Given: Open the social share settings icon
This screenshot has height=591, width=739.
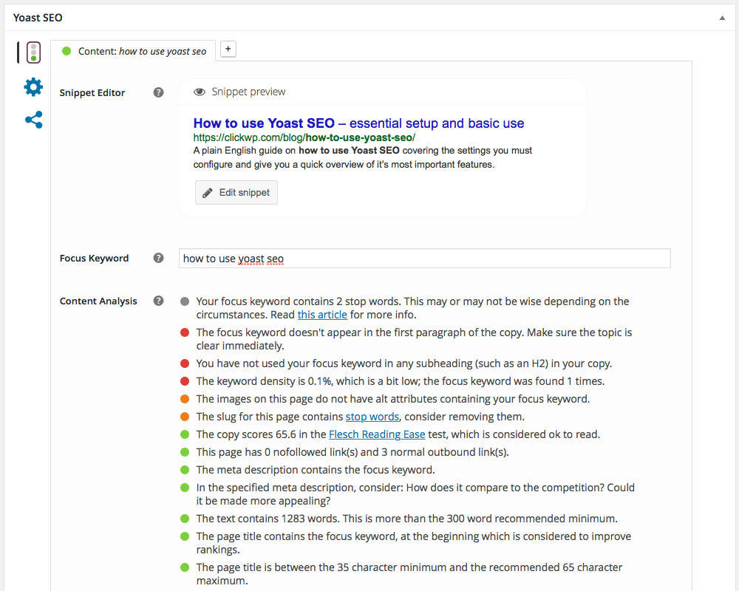Looking at the screenshot, I should tap(33, 120).
